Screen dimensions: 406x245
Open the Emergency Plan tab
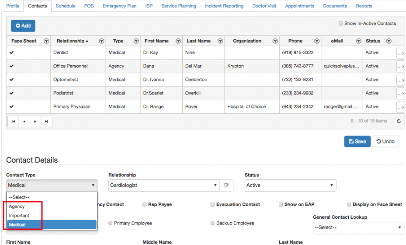(x=119, y=6)
